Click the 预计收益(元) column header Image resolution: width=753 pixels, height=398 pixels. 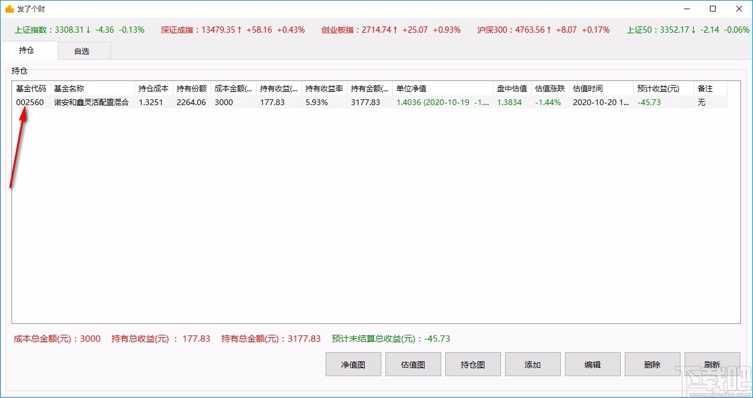tap(656, 88)
